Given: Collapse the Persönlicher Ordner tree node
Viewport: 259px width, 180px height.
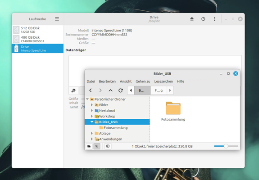Looking at the screenshot, I should pos(87,99).
